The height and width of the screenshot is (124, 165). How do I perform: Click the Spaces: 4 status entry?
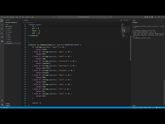[x=141, y=107]
